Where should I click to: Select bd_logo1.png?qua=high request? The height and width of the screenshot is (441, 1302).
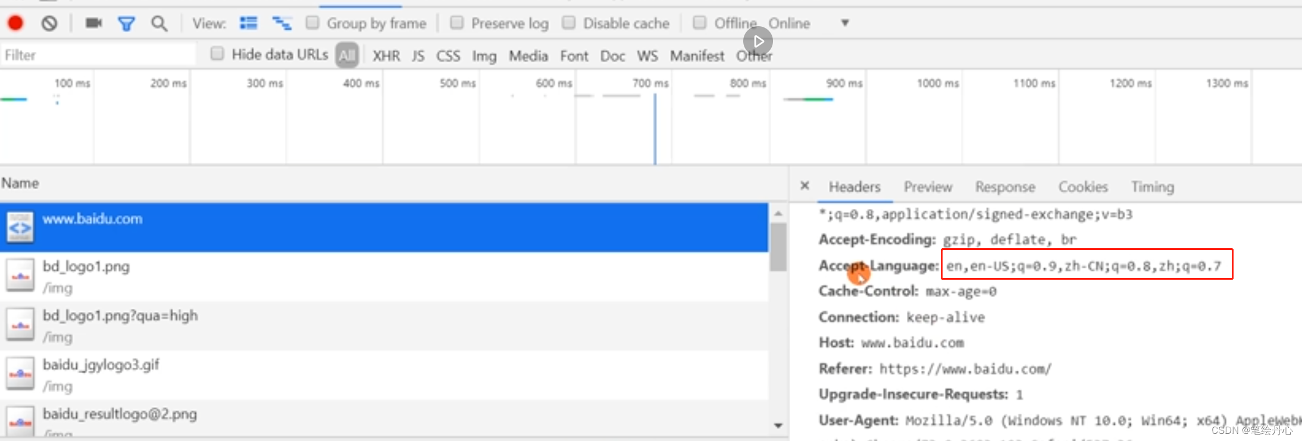(x=384, y=326)
